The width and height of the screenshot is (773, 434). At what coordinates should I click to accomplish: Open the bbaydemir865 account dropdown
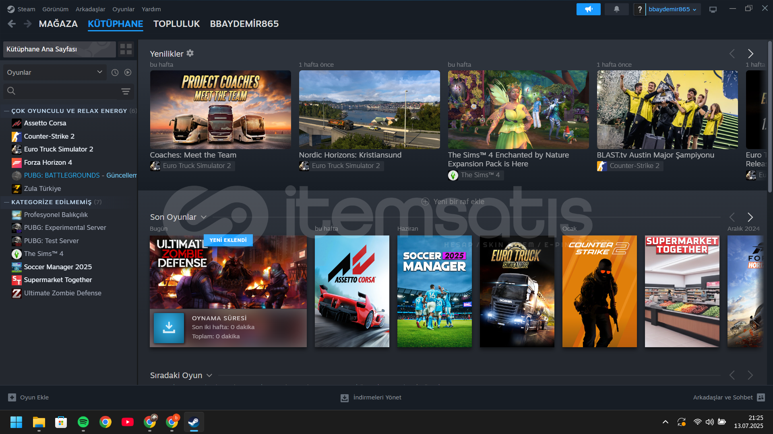pos(672,9)
